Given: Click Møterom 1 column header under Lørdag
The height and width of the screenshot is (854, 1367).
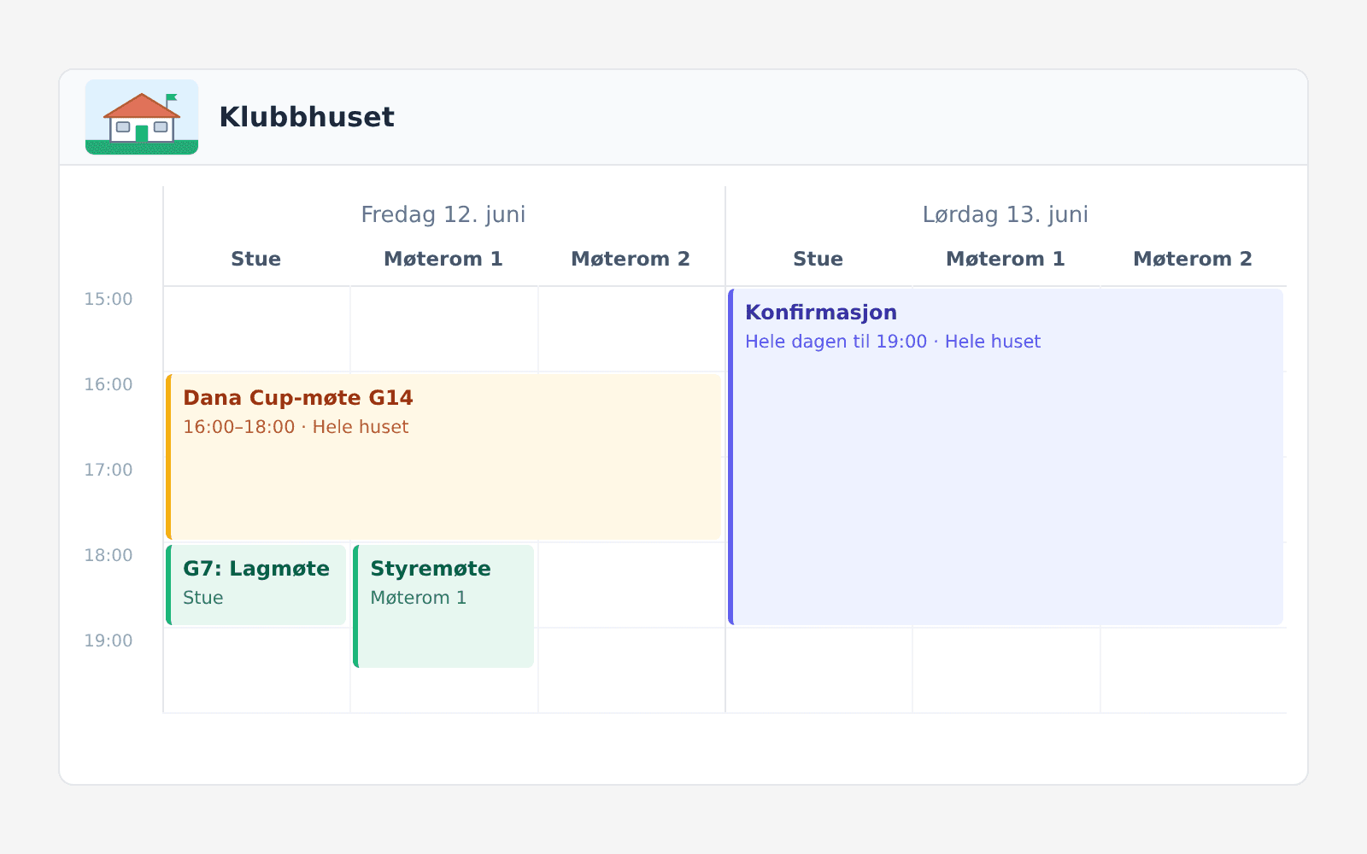Looking at the screenshot, I should [x=1006, y=259].
